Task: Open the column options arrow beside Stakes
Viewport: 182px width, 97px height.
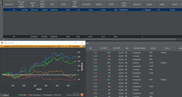Action: (x=180, y=4)
